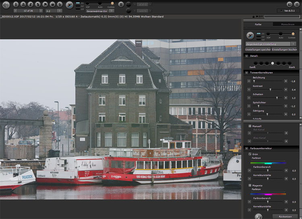The width and height of the screenshot is (302, 219).
Task: Click the round X3F button in right panel
Action: pyautogui.click(x=250, y=35)
